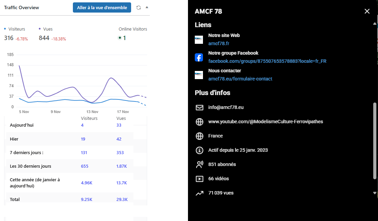Open the amcf78.fr website link

tap(219, 43)
